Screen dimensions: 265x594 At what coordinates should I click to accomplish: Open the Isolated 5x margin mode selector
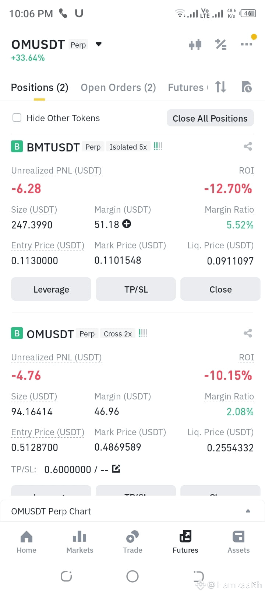click(128, 147)
